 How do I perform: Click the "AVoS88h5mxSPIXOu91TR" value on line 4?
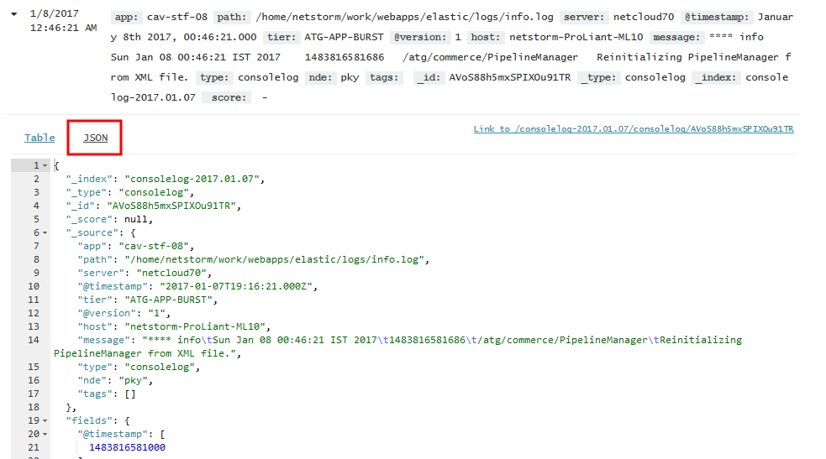(x=171, y=206)
